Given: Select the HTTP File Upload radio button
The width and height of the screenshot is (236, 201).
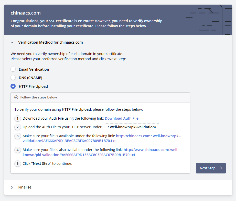Looking at the screenshot, I should pos(13,86).
